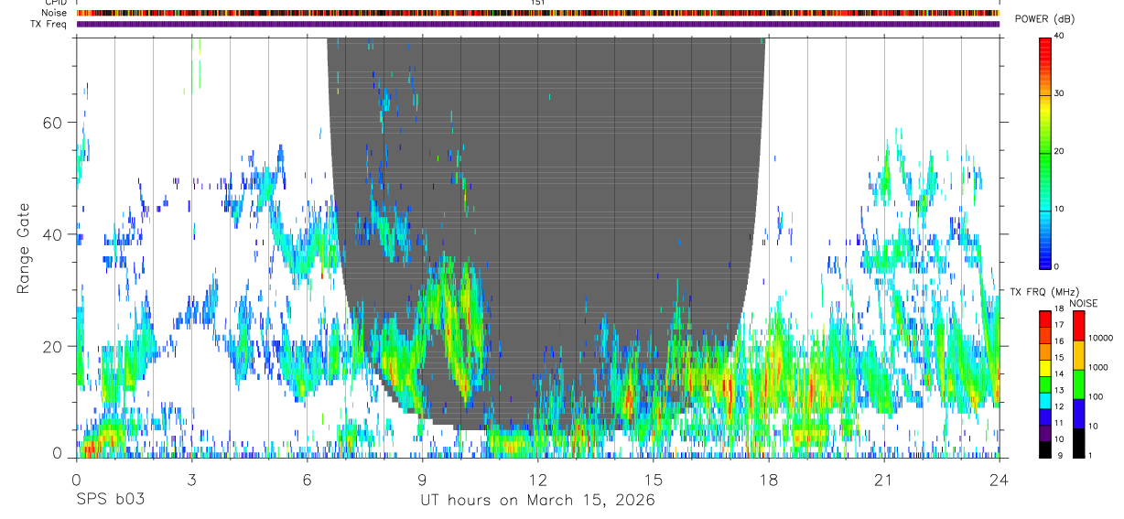Click the 'Range Gate' y-axis label
1124x519 pixels.
click(x=24, y=248)
